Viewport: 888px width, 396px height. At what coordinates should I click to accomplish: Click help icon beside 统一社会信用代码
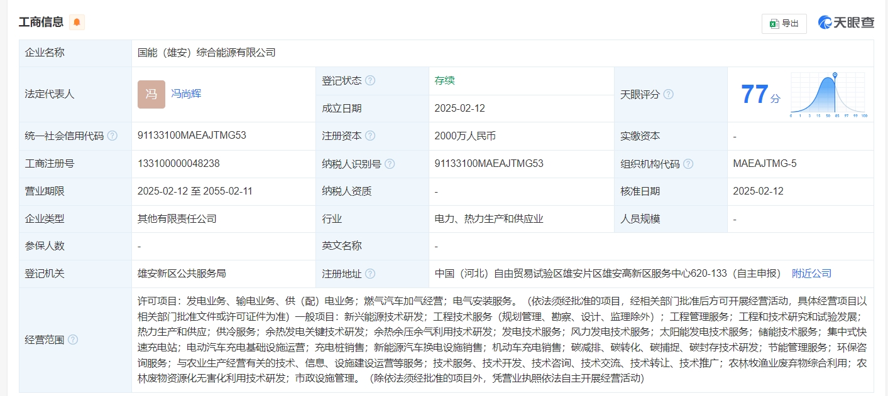tap(112, 136)
